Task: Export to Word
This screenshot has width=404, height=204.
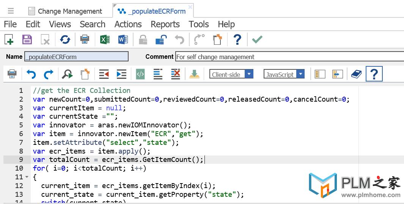Action: pyautogui.click(x=123, y=39)
